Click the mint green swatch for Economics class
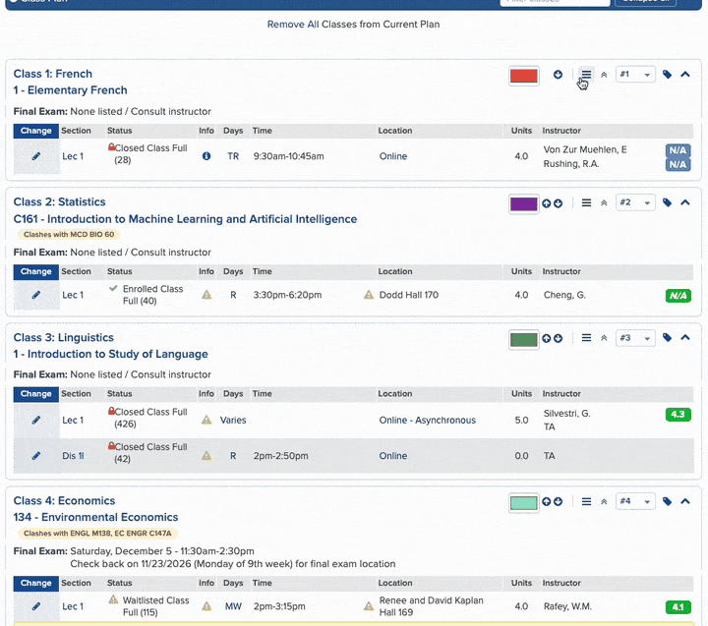Viewport: 708px width, 626px height. (x=523, y=503)
